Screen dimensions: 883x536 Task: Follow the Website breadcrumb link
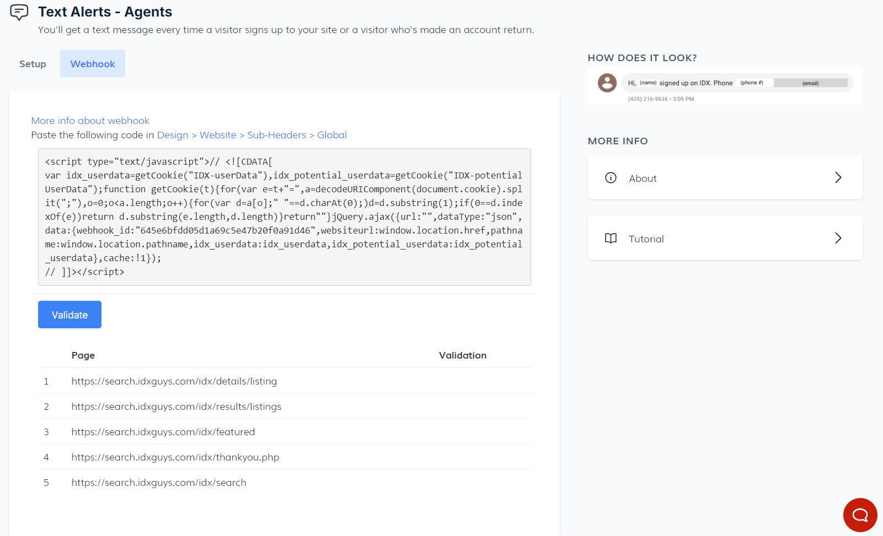pyautogui.click(x=218, y=135)
